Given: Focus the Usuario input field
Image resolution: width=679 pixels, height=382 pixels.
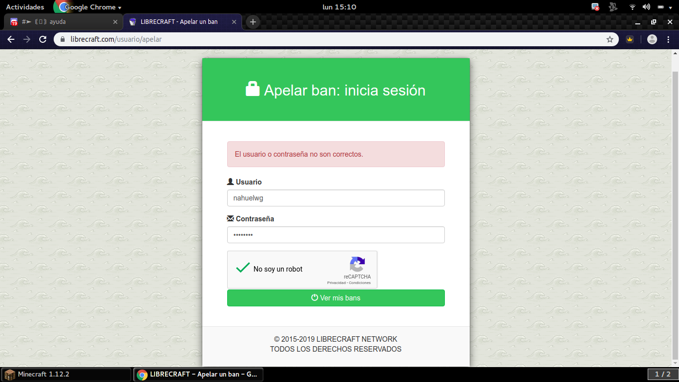Looking at the screenshot, I should point(336,198).
